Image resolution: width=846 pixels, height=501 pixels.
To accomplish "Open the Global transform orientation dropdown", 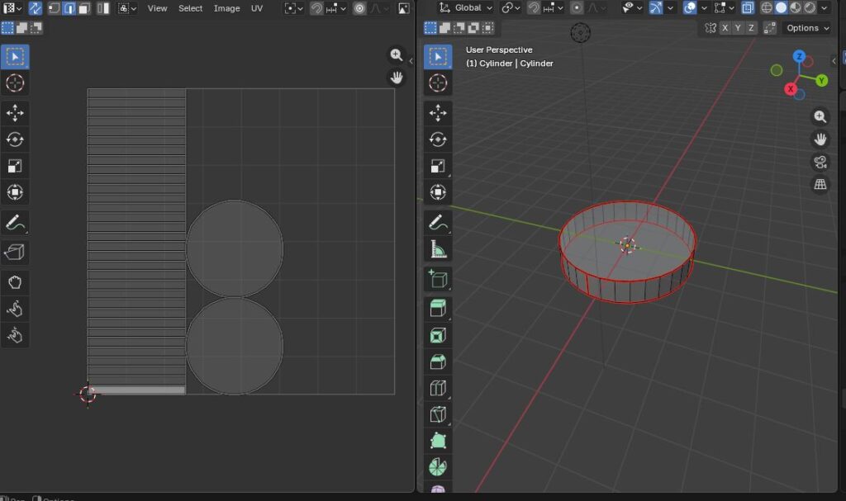I will click(467, 8).
